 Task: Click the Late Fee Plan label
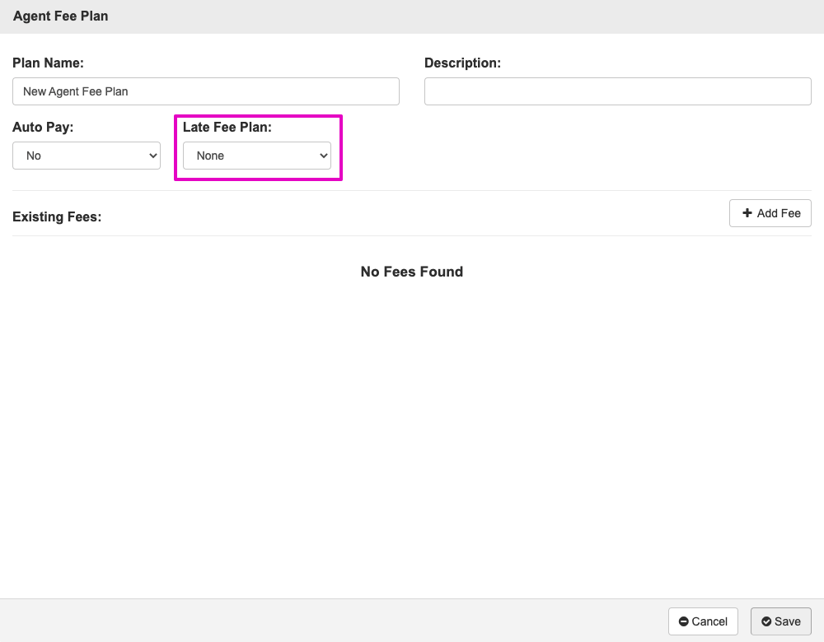(x=227, y=128)
